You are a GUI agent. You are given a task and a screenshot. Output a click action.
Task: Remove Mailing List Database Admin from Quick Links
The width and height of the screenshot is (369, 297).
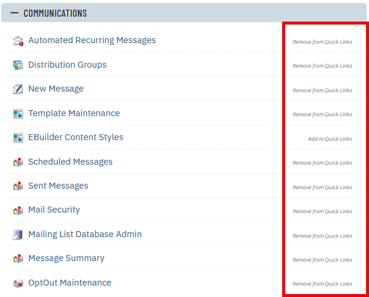[x=322, y=236]
